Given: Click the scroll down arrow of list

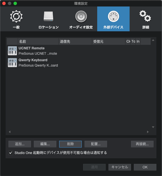Looking at the screenshot, I should click(x=153, y=127).
